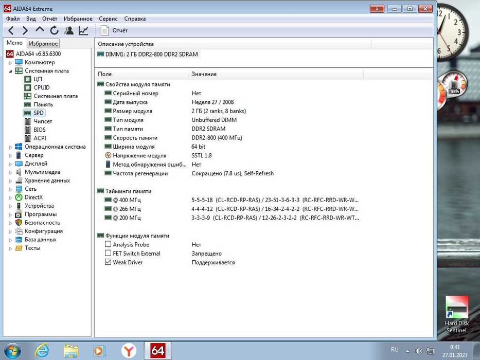Click the Поле column header
Image resolution: width=480 pixels, height=360 pixels.
coord(141,74)
